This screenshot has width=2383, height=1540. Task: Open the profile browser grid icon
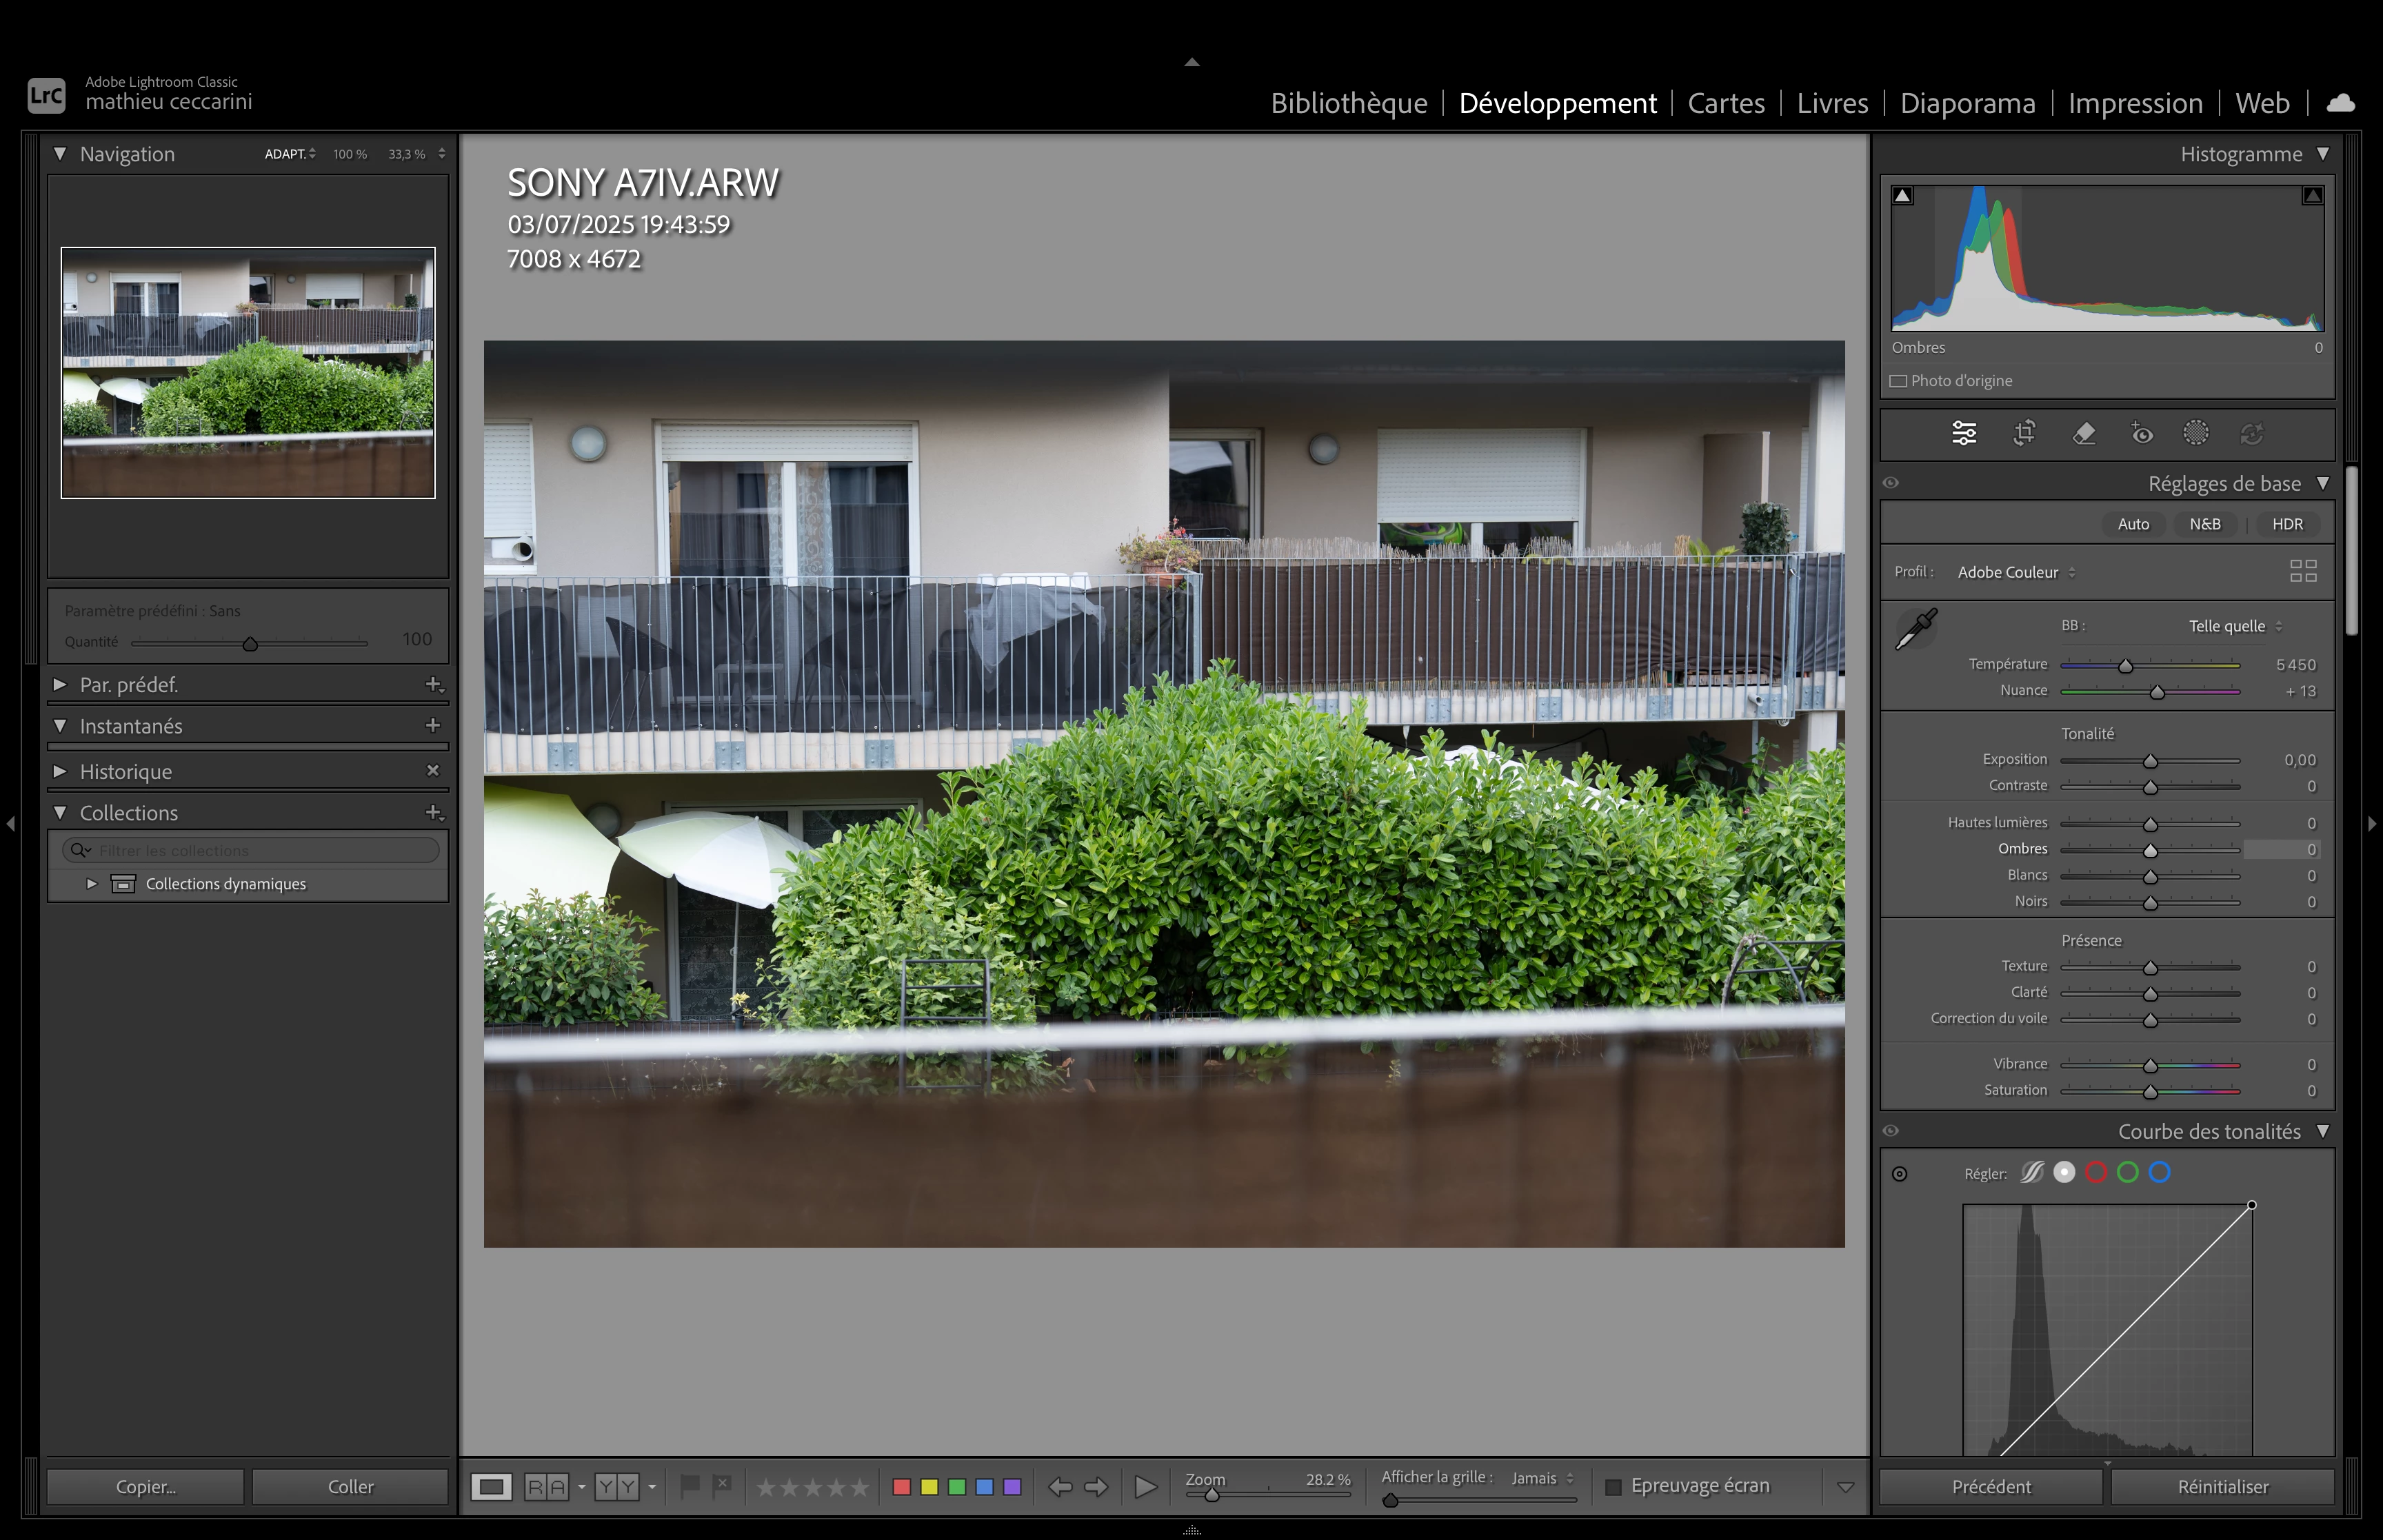(2303, 571)
